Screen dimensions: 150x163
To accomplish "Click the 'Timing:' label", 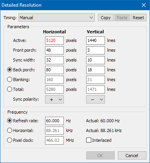I will coord(10,18).
